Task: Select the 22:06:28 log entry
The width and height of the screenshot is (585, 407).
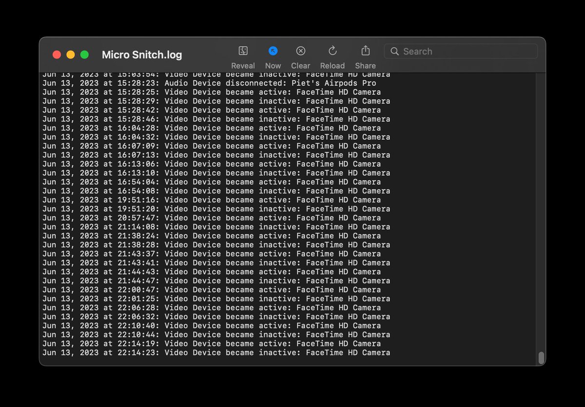Action: click(x=212, y=308)
